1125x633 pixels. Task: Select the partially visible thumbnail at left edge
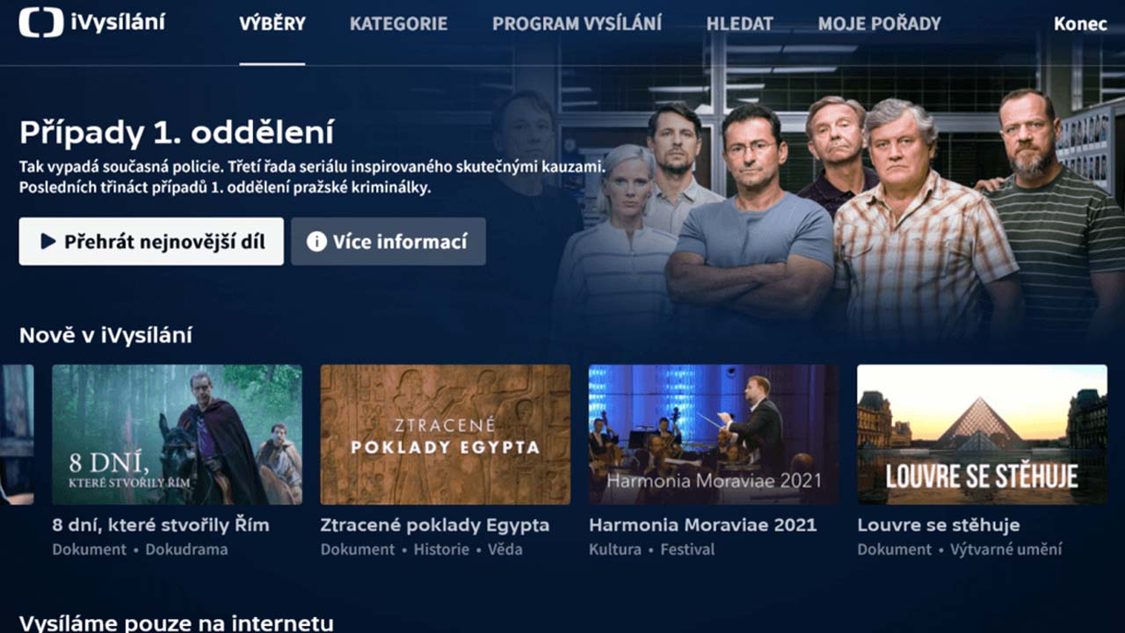17,434
